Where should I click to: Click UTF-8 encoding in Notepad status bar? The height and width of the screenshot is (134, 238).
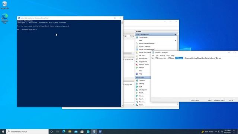(x=231, y=100)
